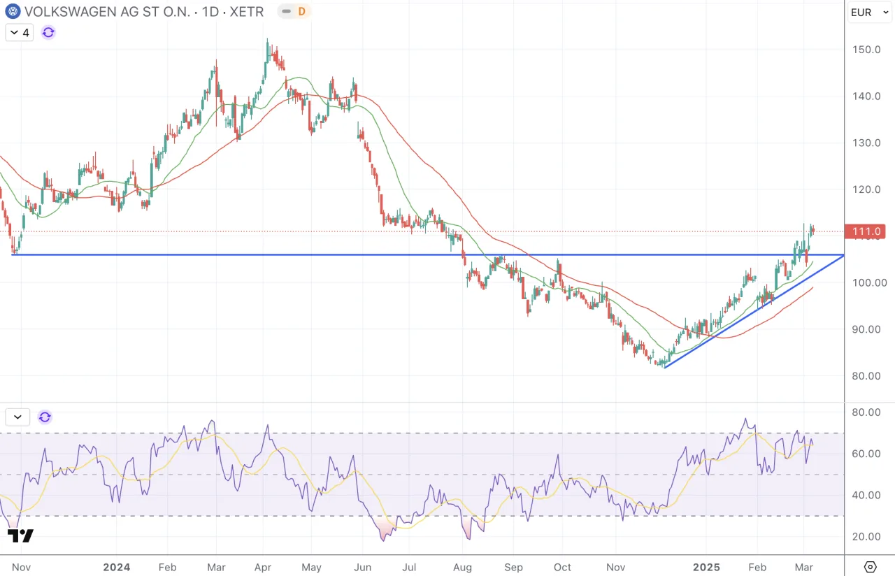895x576 pixels.
Task: Click the orange D delayed-data badge
Action: 302,11
